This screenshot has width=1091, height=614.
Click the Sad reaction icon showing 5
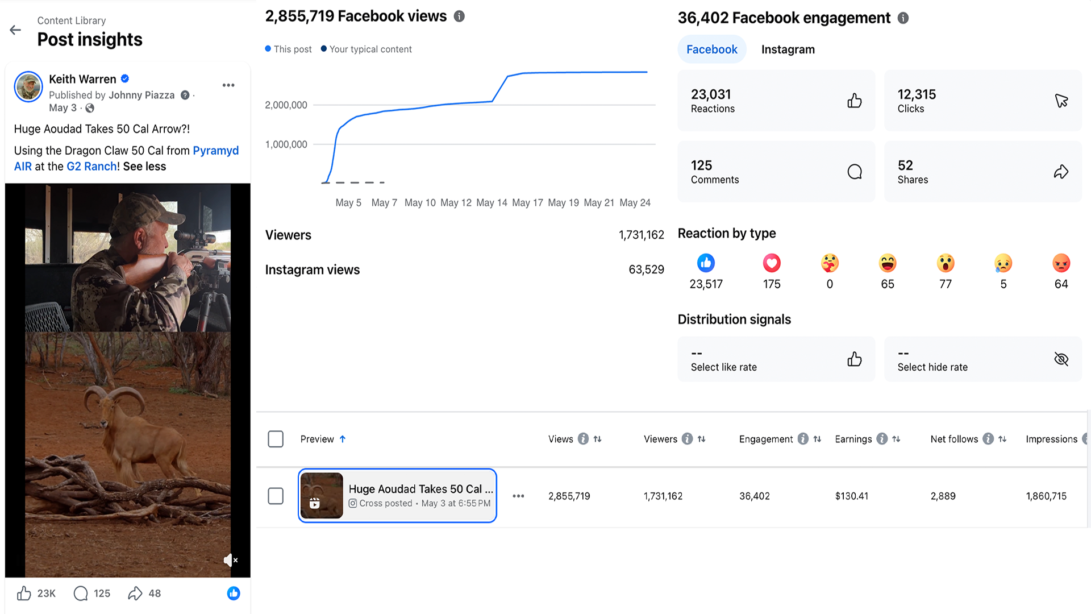(x=1003, y=263)
